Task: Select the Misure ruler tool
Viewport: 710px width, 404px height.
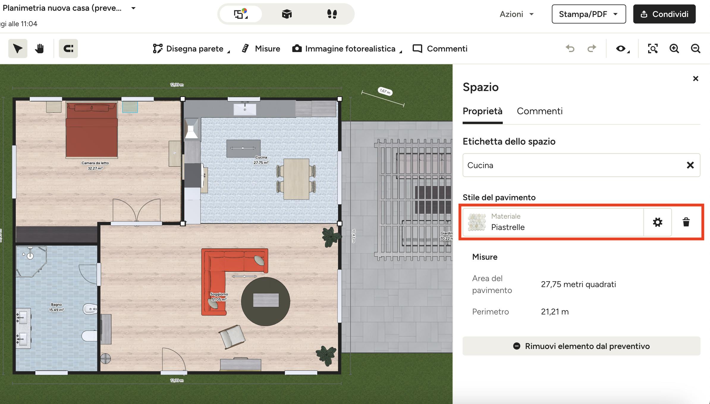Action: click(261, 48)
